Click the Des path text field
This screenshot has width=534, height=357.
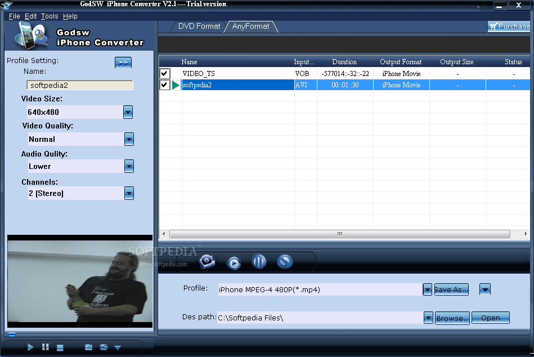click(320, 318)
